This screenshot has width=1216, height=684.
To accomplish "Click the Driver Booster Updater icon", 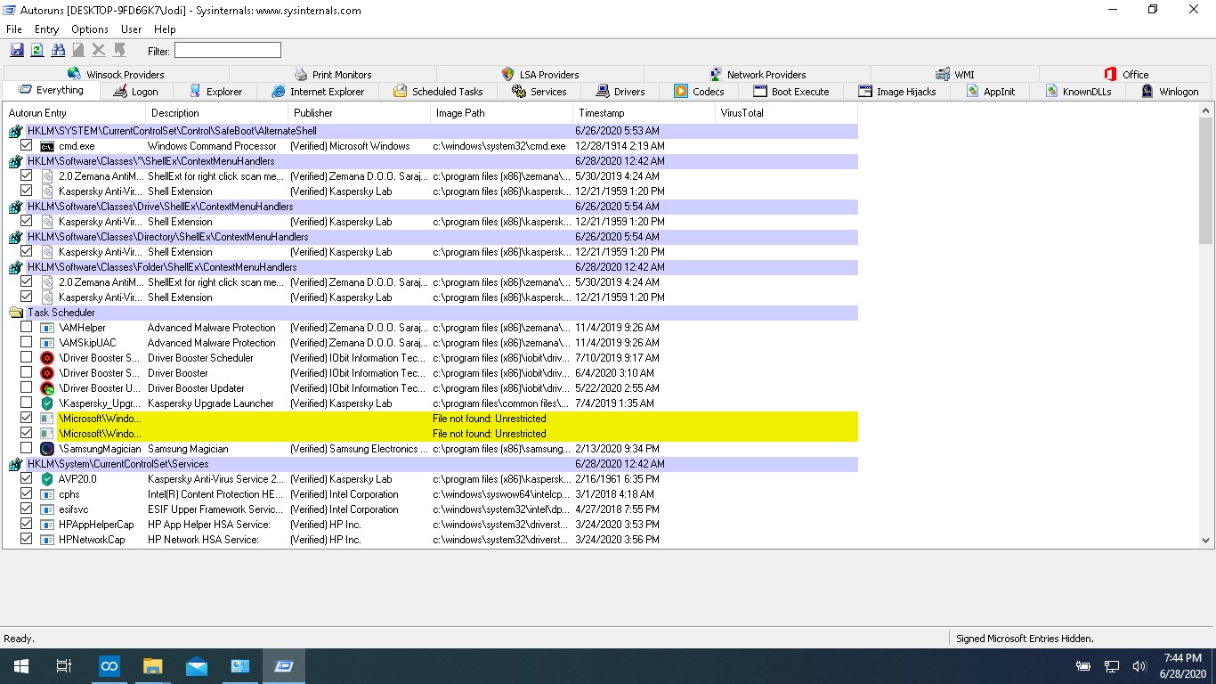I will coord(47,388).
